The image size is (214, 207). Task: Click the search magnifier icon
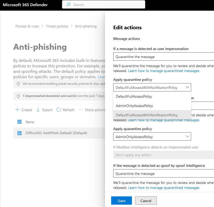69,5
